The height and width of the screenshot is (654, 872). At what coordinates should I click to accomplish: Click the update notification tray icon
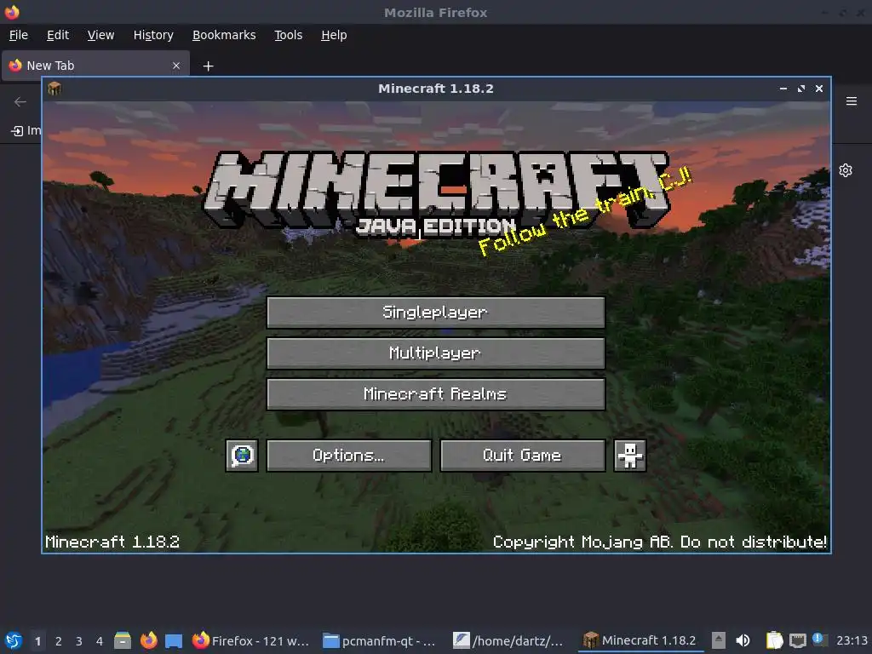(820, 640)
